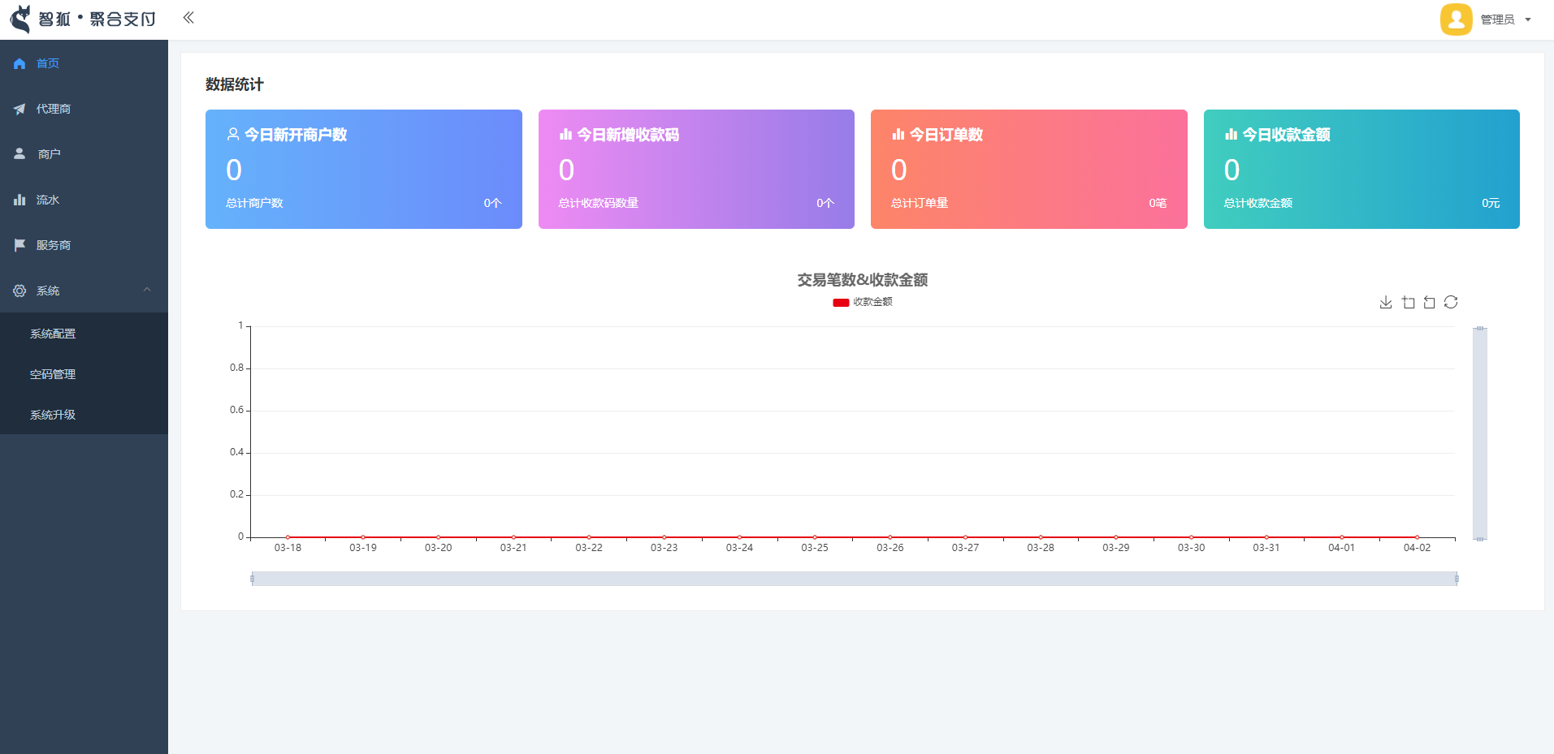This screenshot has height=754, width=1554.
Task: Click the home icon beside 首页
Action: [x=19, y=63]
